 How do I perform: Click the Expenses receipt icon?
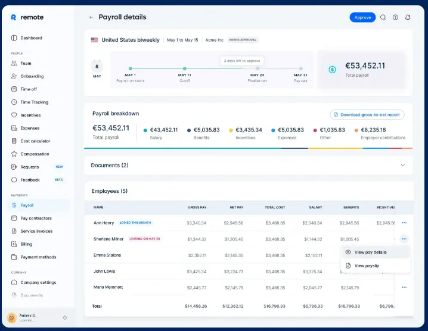coord(14,128)
